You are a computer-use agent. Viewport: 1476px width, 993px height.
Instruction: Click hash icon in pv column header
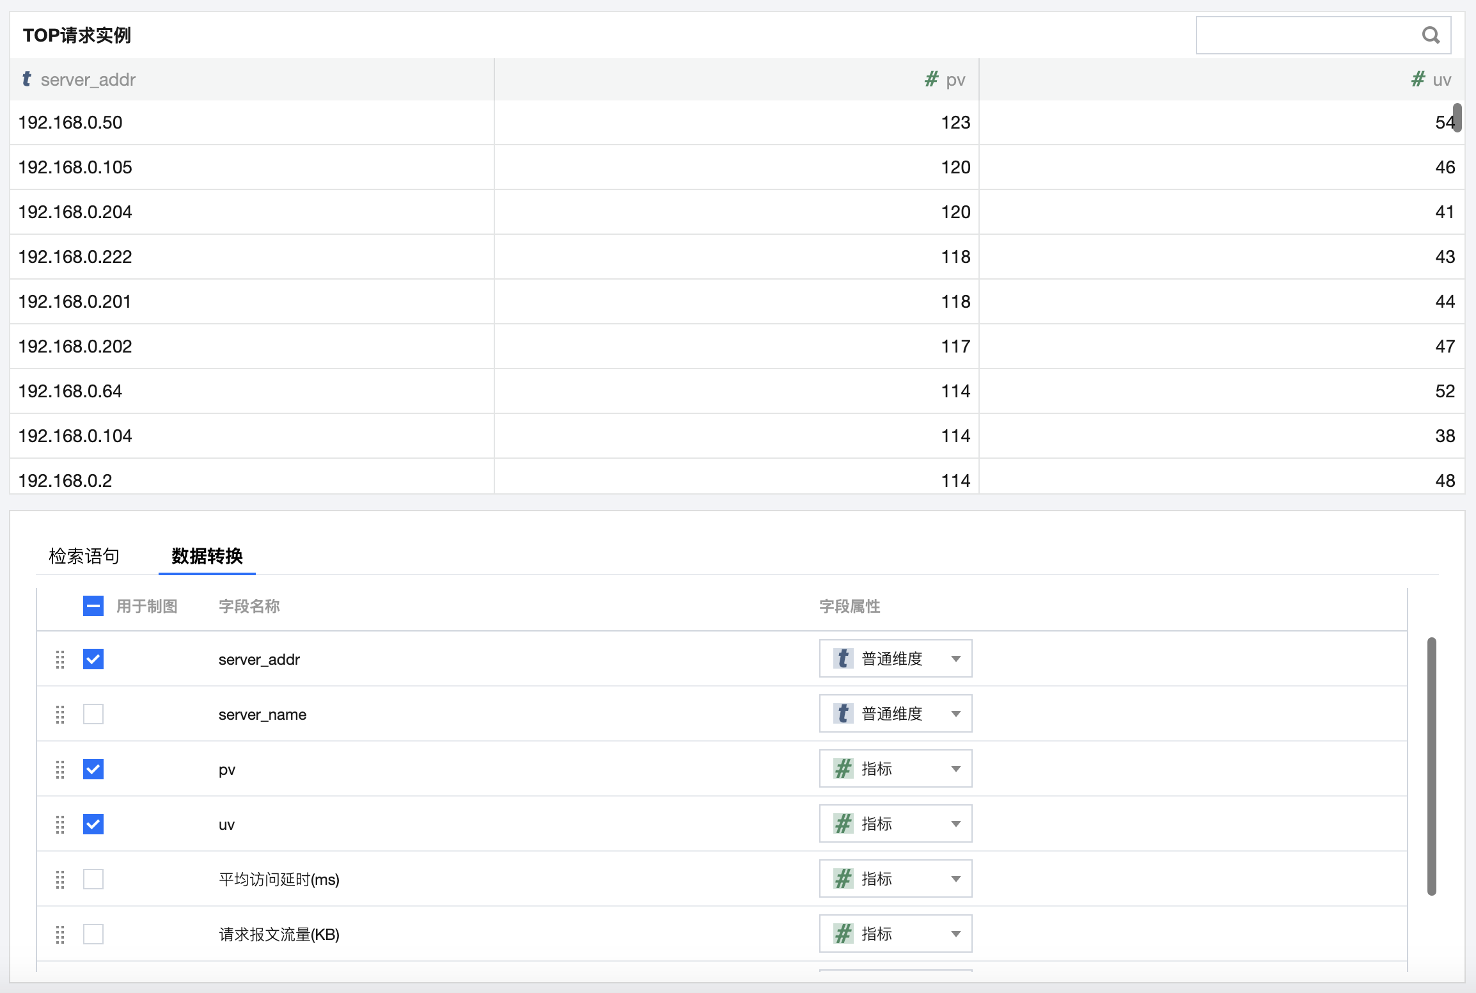931,79
